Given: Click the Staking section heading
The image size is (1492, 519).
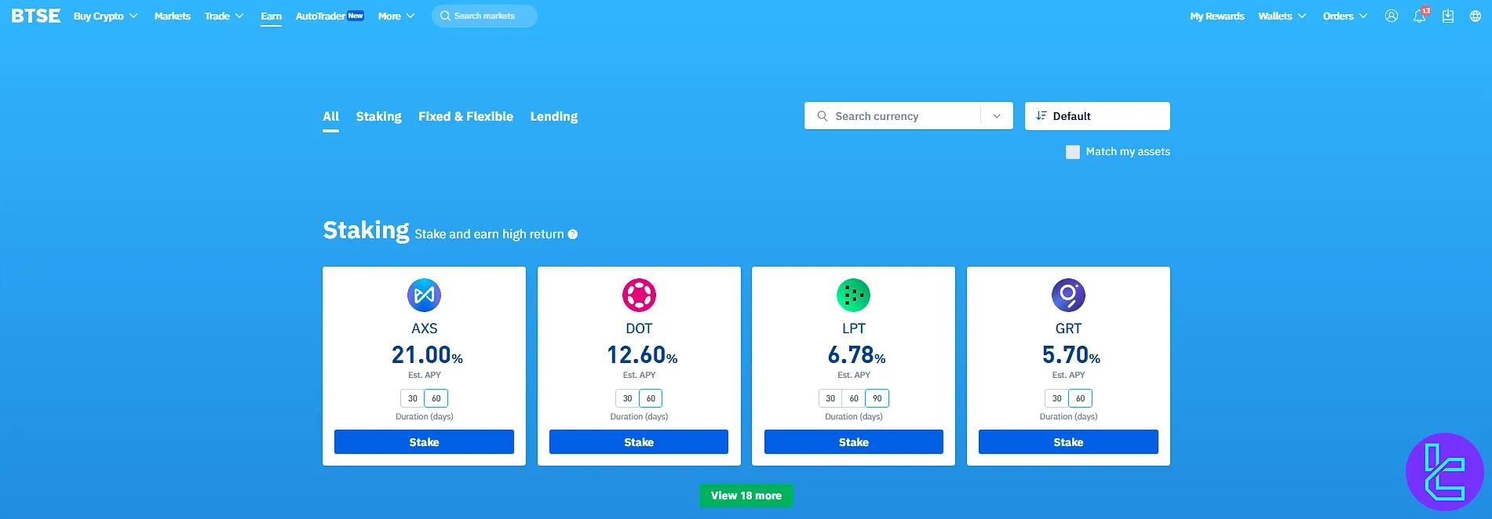Looking at the screenshot, I should [367, 230].
